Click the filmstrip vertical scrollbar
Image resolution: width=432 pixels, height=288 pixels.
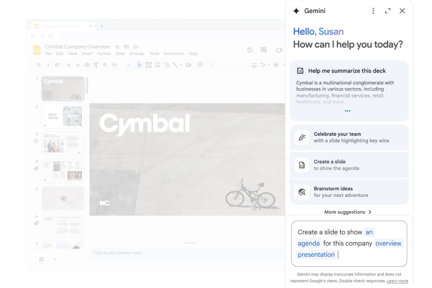pos(87,85)
